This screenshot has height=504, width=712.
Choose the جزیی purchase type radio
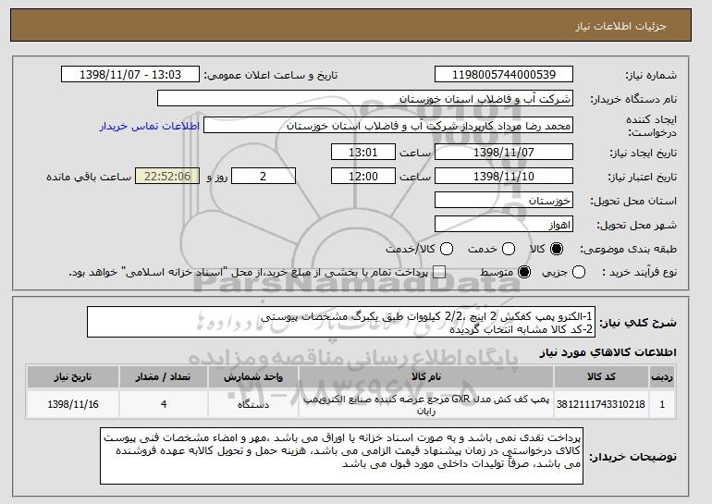(x=579, y=272)
